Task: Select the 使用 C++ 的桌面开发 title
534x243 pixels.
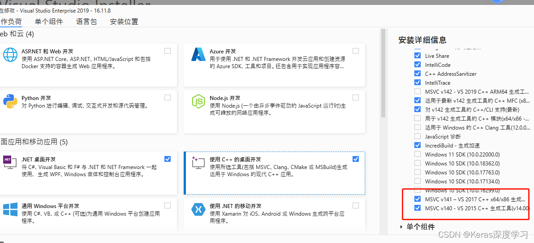Action: 235,160
